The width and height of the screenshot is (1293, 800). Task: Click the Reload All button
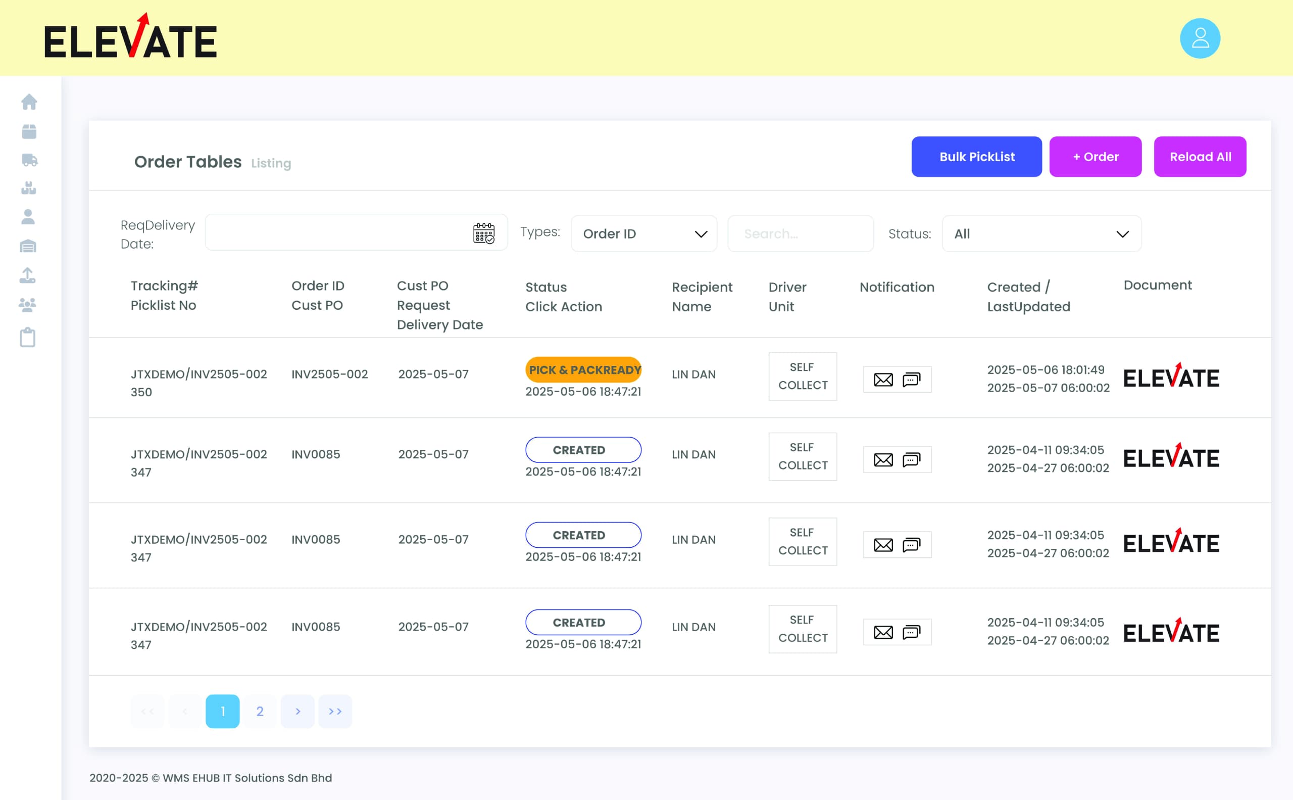(1200, 157)
